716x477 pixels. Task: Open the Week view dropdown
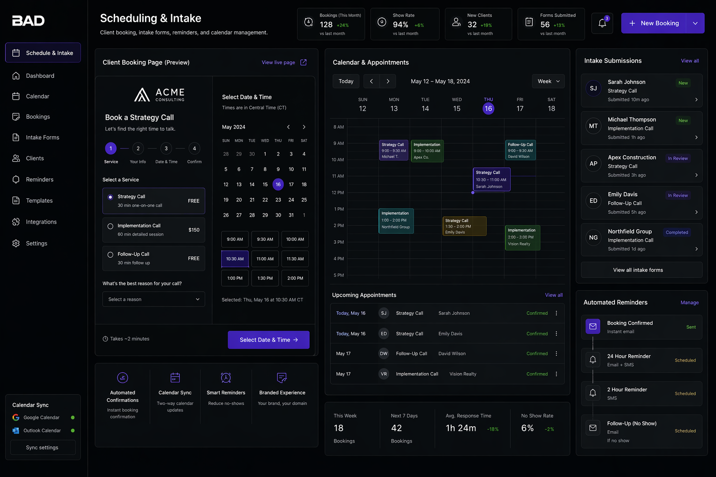pos(549,81)
